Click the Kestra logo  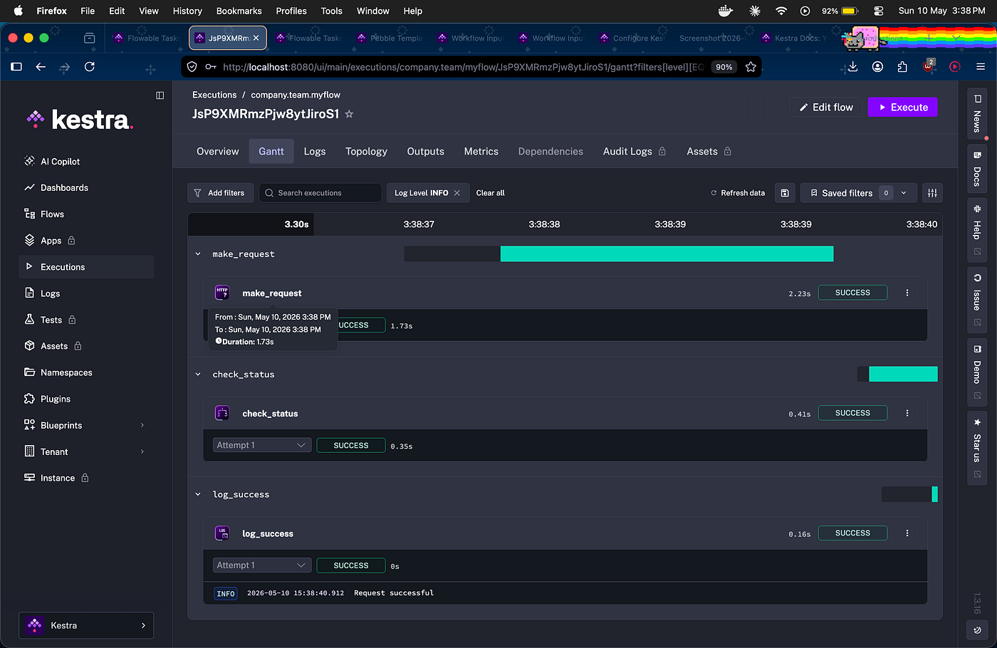(80, 119)
